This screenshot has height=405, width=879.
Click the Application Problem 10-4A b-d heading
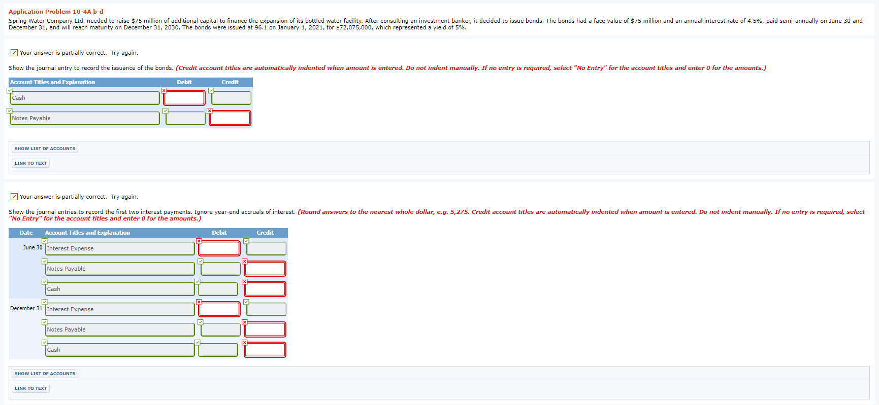pyautogui.click(x=56, y=12)
